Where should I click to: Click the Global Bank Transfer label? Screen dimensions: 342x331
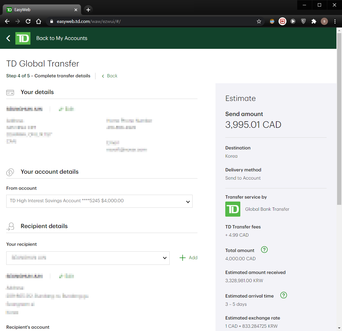click(x=267, y=209)
